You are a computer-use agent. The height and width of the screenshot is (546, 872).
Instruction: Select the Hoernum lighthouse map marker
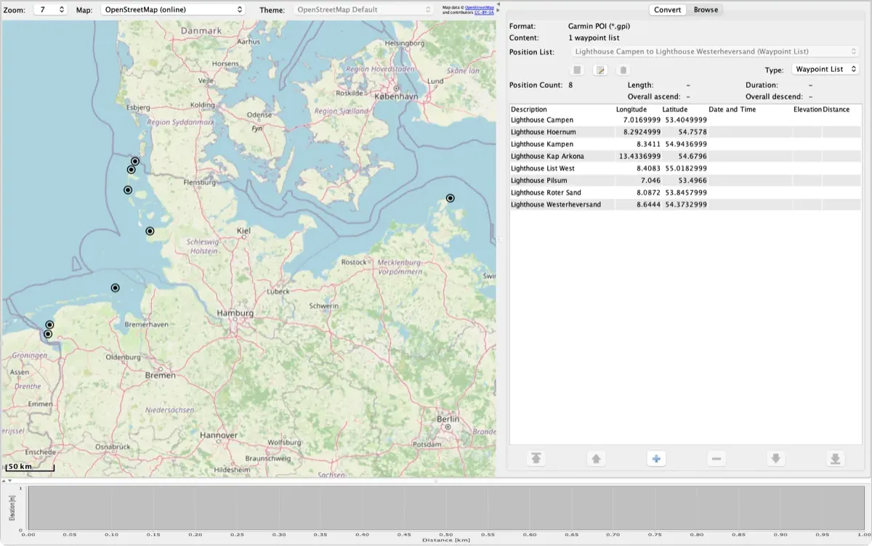coord(128,190)
